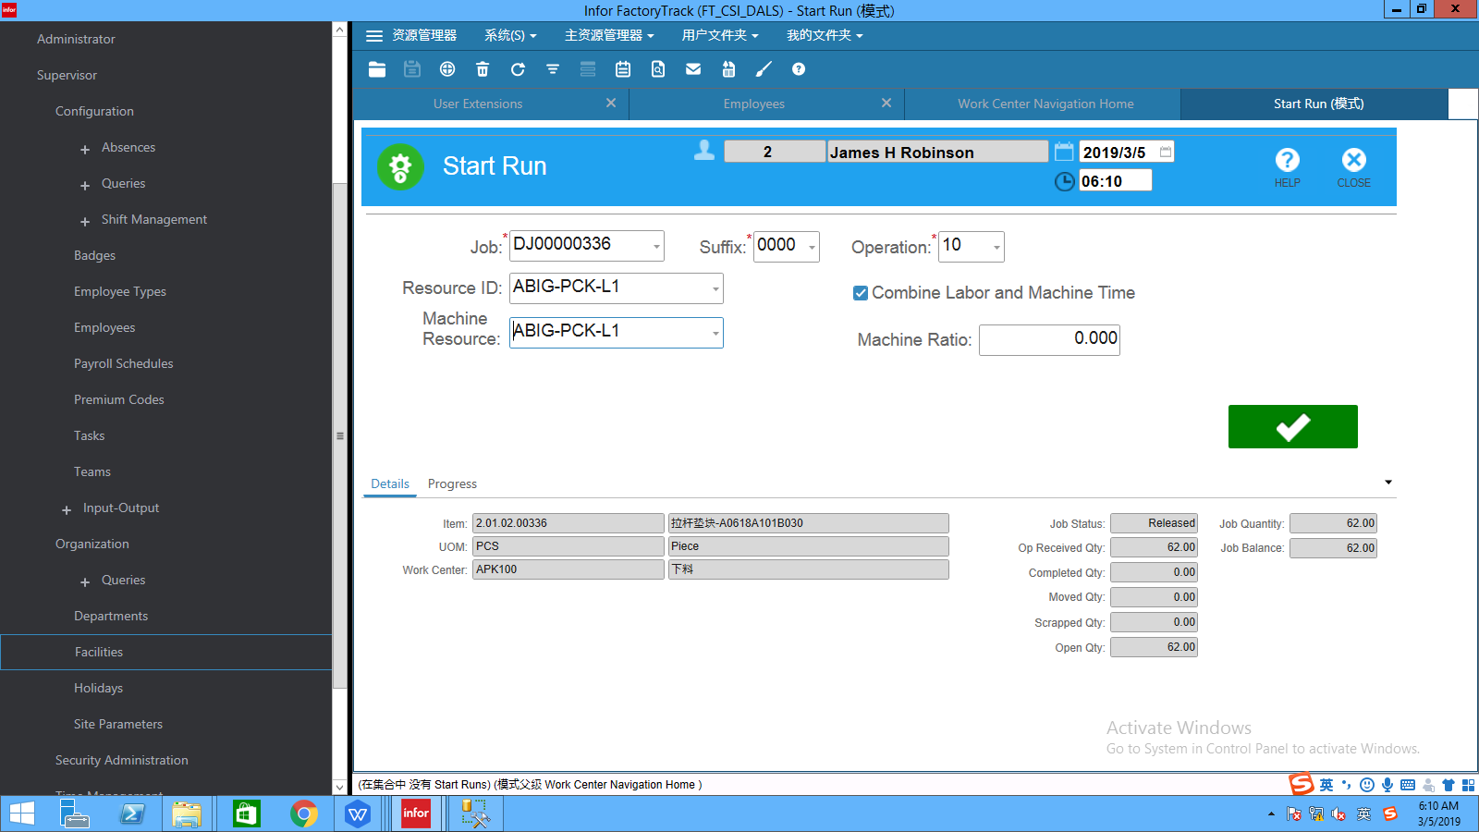Open Server Manager from the taskbar
This screenshot has height=832, width=1479.
75,814
